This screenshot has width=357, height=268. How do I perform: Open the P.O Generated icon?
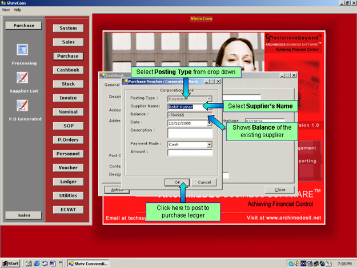pos(22,105)
